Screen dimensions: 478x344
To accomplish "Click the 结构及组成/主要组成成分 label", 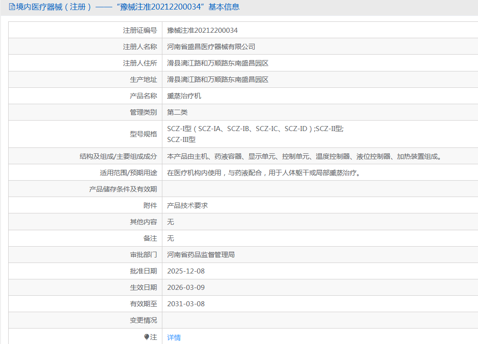I will click(x=118, y=157).
